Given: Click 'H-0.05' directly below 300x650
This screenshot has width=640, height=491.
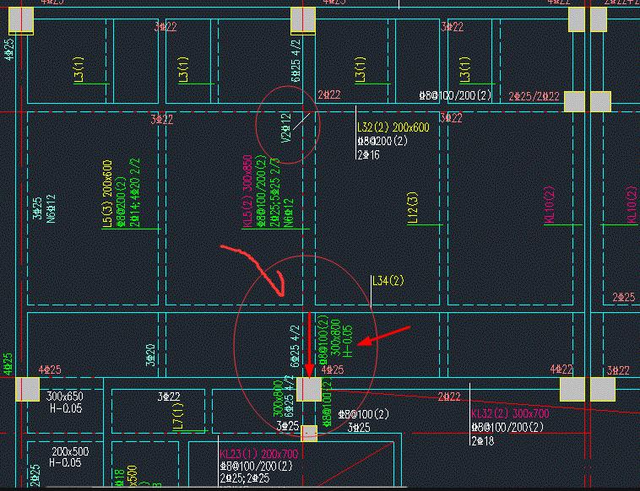Looking at the screenshot, I should tap(66, 407).
